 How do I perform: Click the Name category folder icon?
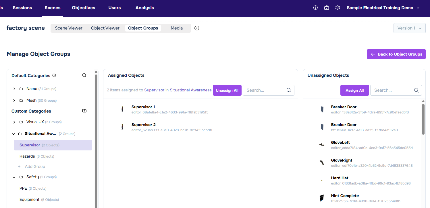point(21,89)
